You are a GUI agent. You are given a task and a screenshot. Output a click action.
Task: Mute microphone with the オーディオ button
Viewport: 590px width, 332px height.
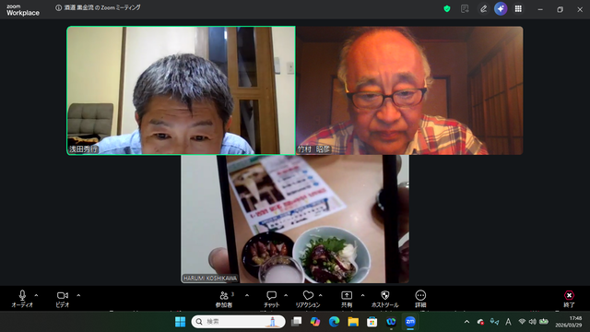pyautogui.click(x=22, y=299)
